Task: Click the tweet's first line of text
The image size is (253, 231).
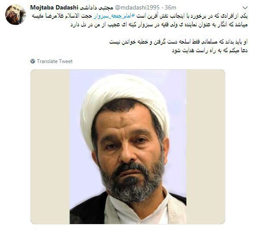Action: coord(139,16)
